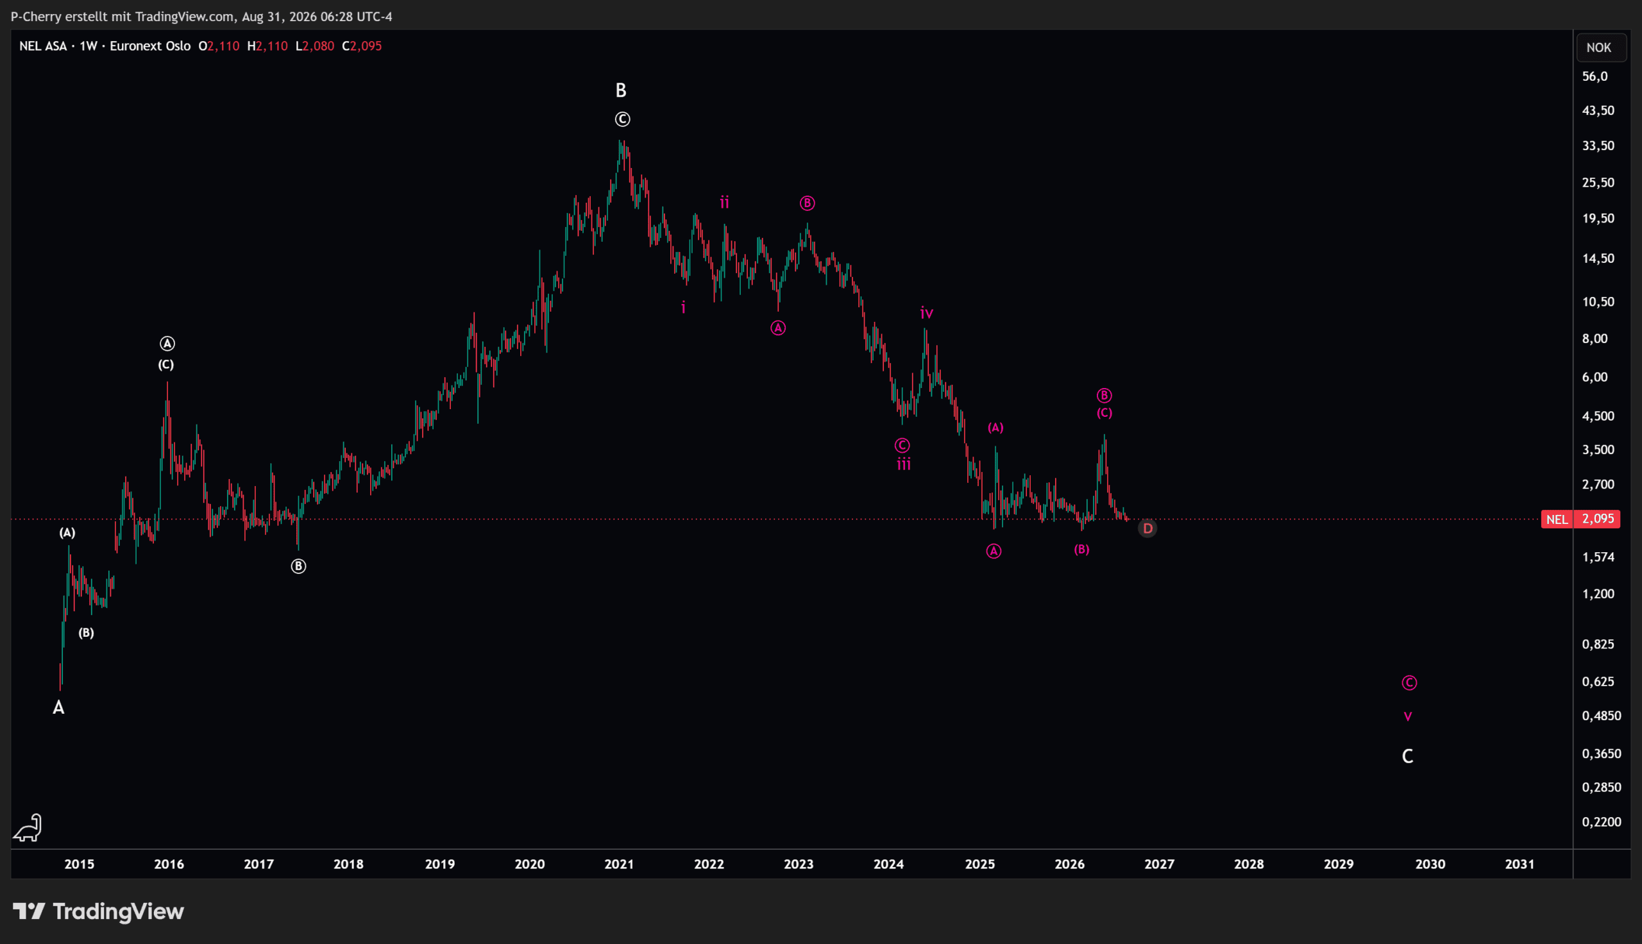Screen dimensions: 1642x944
Task: Select the pink (A) wave label
Action: coord(995,428)
